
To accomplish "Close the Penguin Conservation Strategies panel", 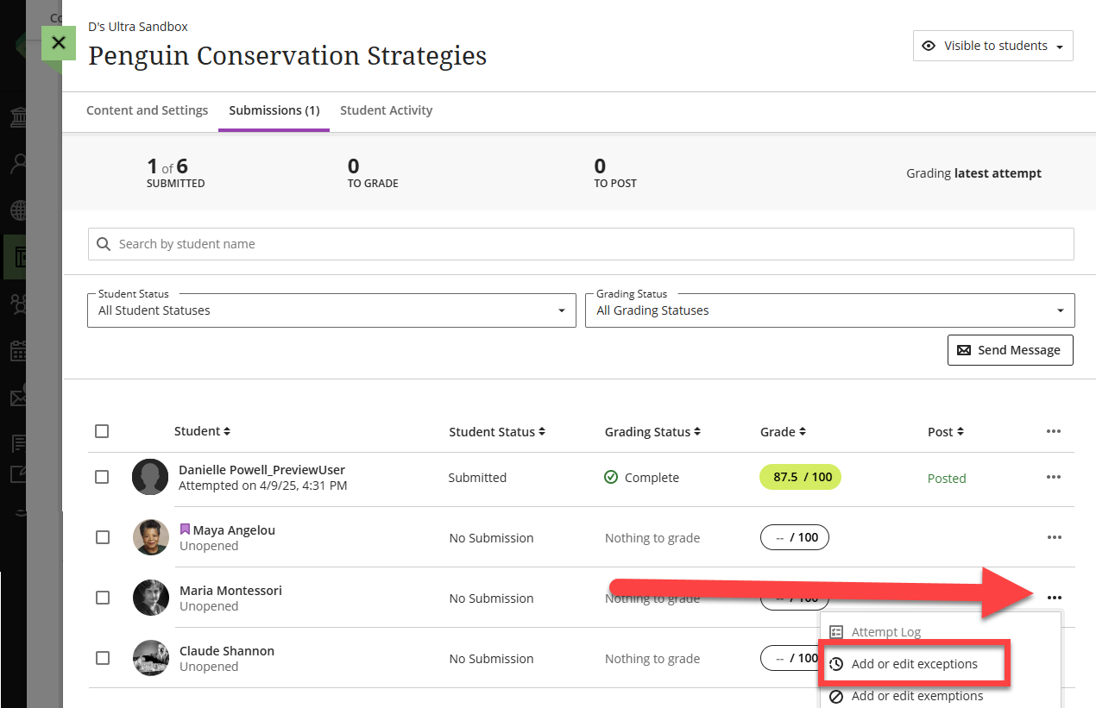I will (59, 43).
